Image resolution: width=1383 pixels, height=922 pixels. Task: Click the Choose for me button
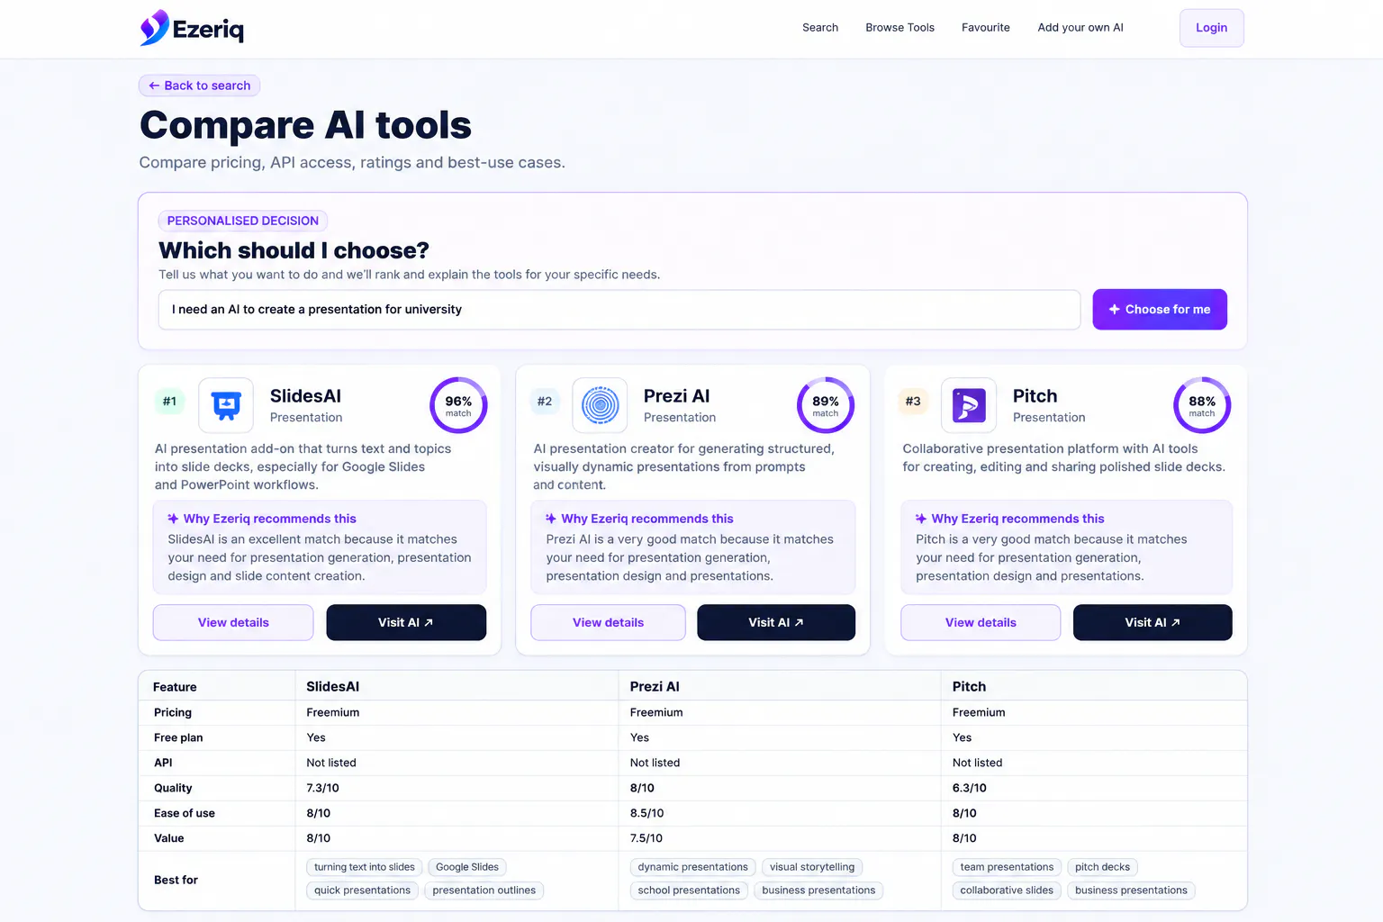click(x=1160, y=310)
